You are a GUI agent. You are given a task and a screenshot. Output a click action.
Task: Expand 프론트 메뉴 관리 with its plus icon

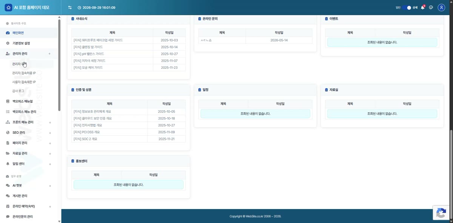pos(50,122)
